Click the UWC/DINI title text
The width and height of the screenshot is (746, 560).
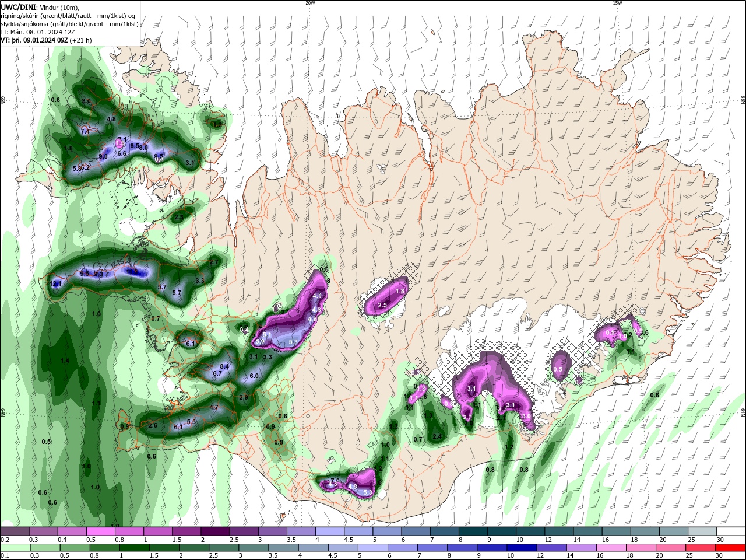[x=19, y=6]
